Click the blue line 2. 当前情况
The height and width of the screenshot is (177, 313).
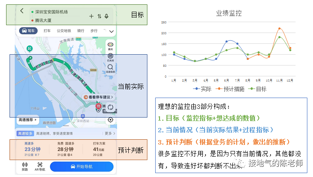click(215, 130)
